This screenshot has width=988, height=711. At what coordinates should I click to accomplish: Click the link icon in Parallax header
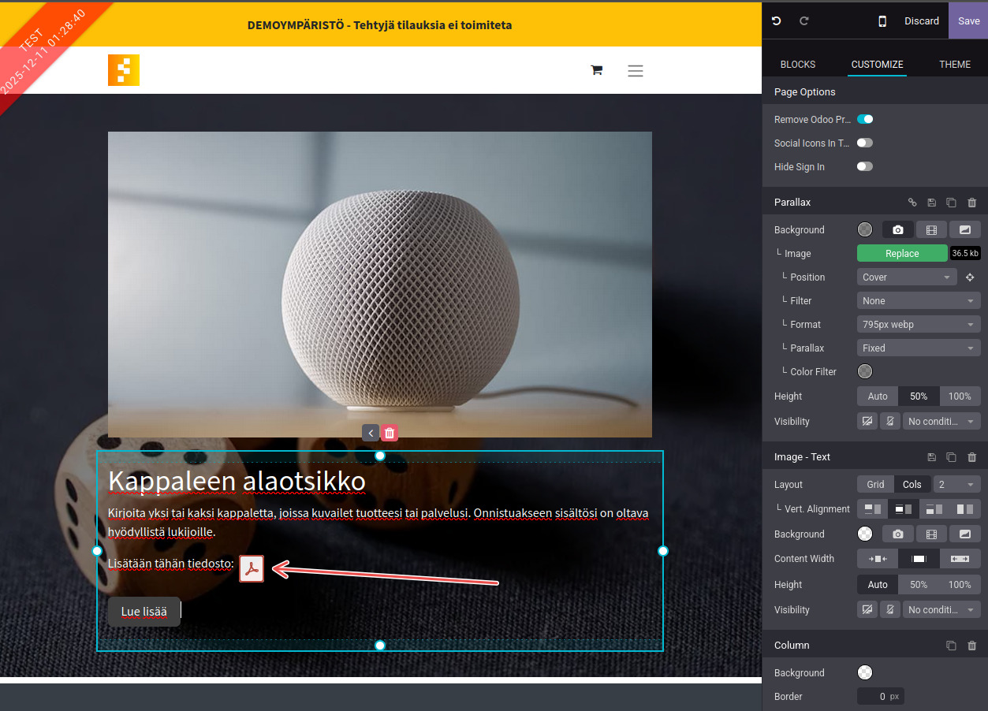(x=912, y=203)
